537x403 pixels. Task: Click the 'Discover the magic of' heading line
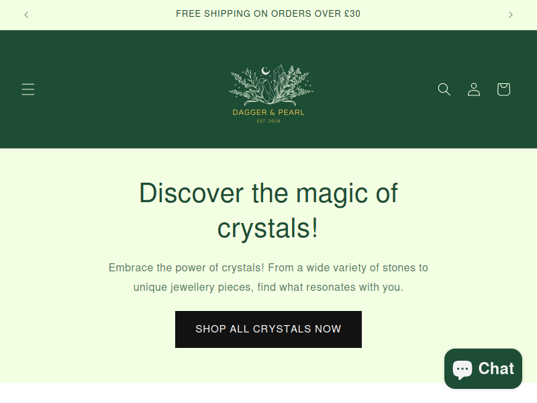click(x=268, y=193)
